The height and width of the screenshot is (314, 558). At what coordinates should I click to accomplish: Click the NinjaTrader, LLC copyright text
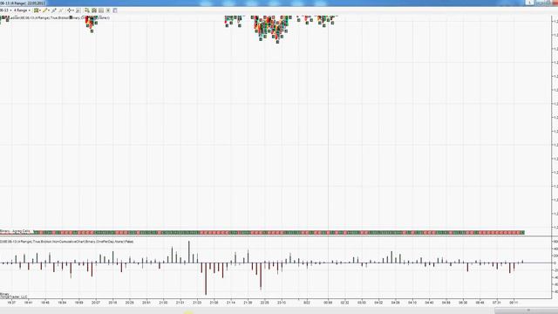(14, 297)
